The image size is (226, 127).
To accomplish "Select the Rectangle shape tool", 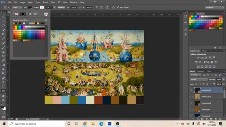I will [x=3, y=91].
